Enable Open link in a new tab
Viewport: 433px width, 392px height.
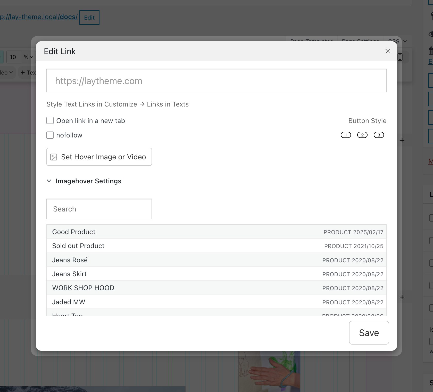pos(50,120)
